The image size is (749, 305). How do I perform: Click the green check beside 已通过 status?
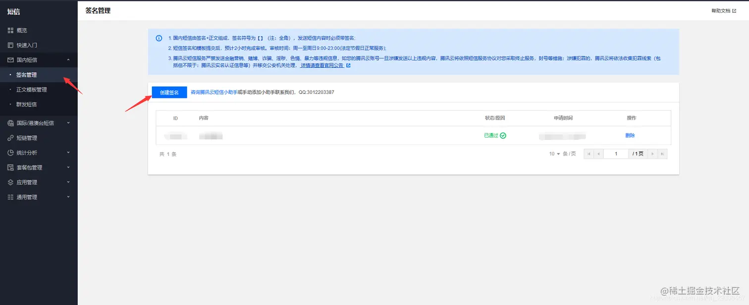[x=503, y=135]
